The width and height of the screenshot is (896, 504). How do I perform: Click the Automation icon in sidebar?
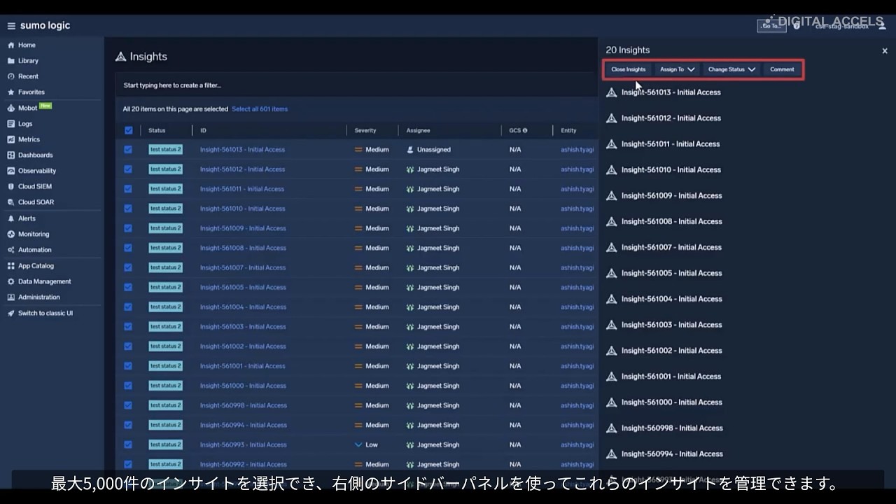pos(11,250)
